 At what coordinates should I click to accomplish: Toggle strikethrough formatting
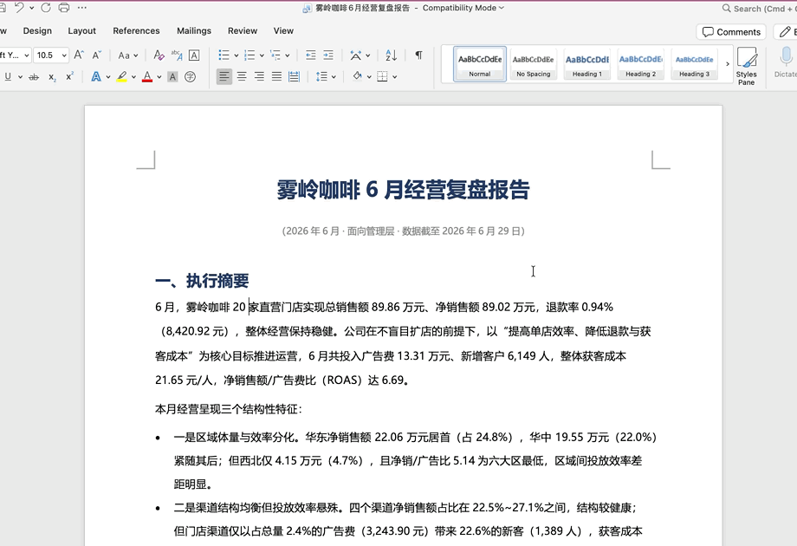click(34, 77)
